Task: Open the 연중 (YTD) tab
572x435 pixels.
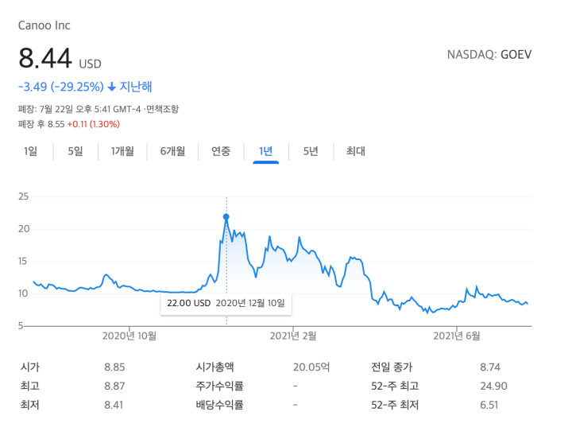Action: (221, 151)
